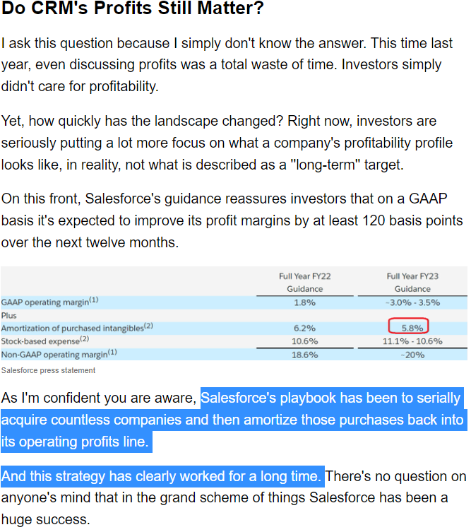
Task: Click the 1.8% FY22 GAAP margin cell
Action: [304, 302]
